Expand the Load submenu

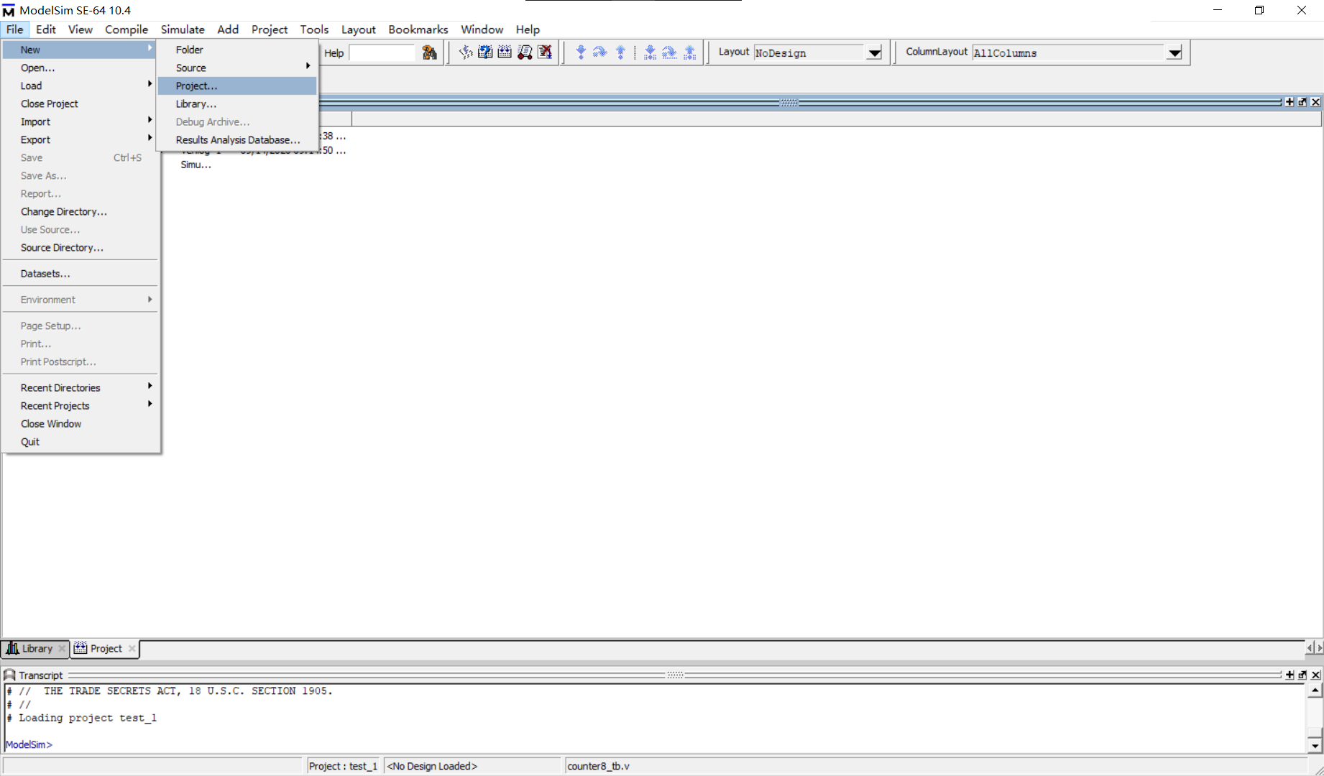coord(81,86)
